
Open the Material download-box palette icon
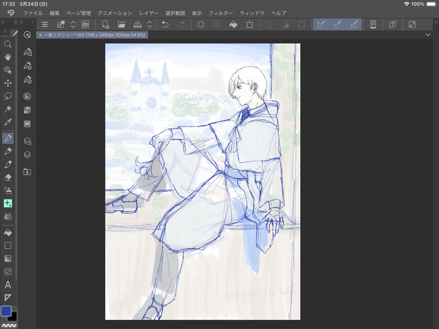click(x=27, y=172)
